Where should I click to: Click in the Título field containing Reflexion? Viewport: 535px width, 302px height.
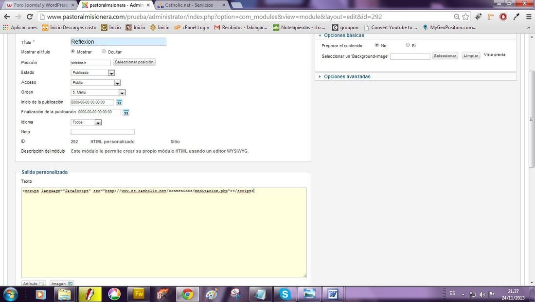pos(118,42)
